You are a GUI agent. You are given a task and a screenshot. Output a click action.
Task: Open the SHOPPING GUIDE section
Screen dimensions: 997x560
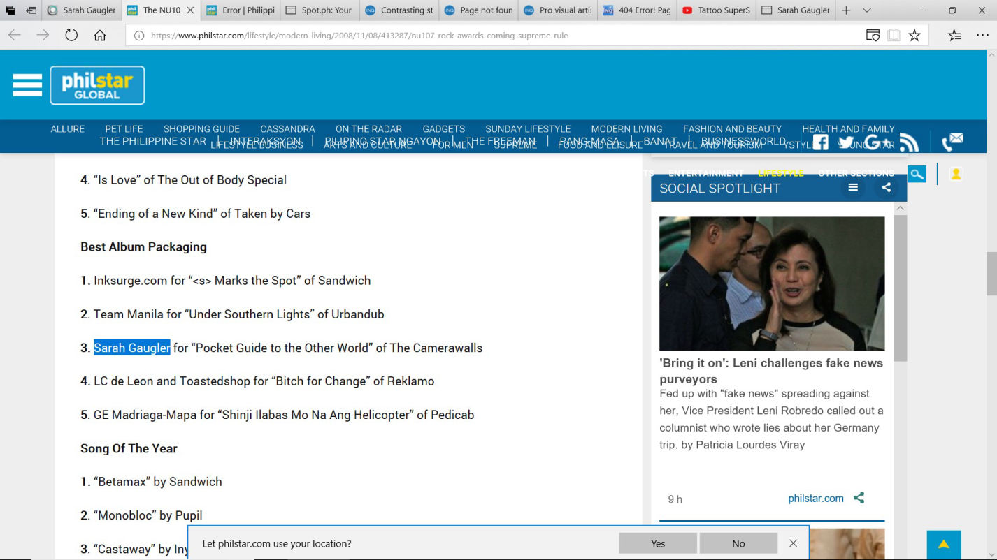pyautogui.click(x=201, y=129)
